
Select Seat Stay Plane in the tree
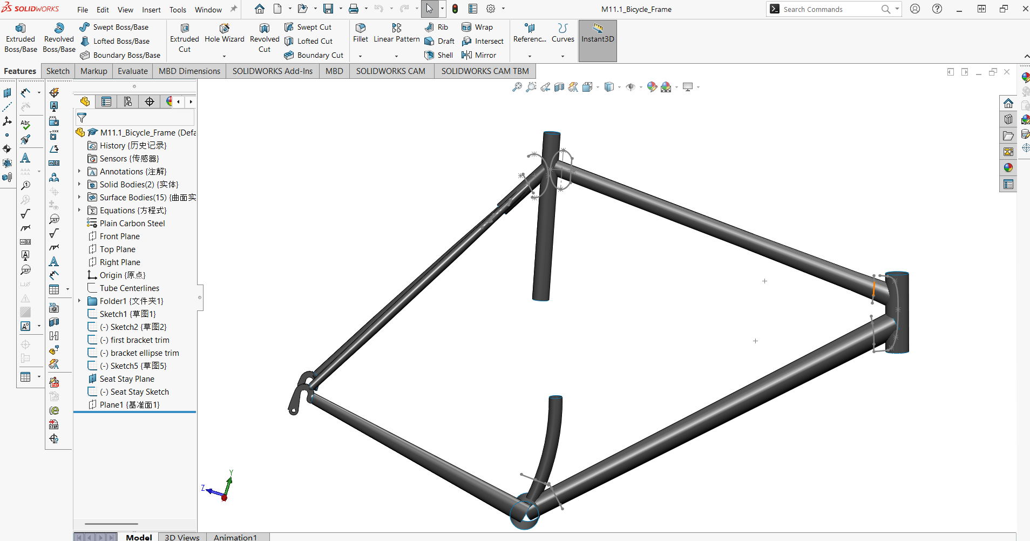[x=127, y=378]
